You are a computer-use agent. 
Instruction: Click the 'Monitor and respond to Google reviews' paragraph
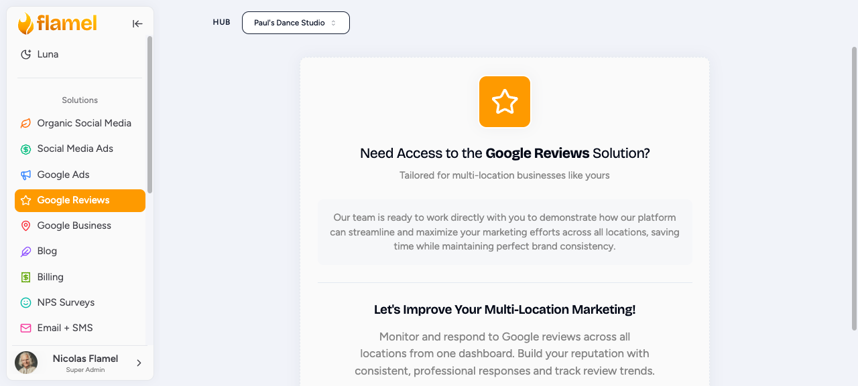coord(505,354)
